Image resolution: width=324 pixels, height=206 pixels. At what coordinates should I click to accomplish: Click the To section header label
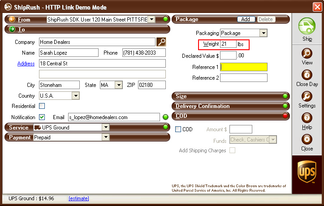pos(21,30)
